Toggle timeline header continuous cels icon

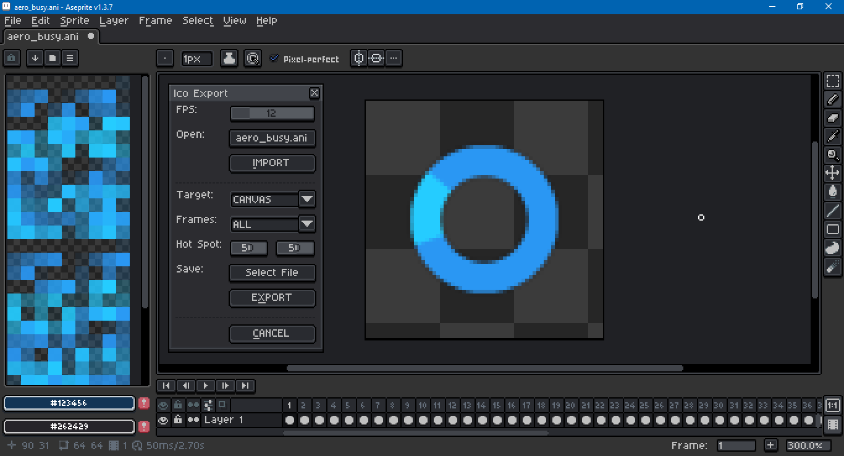pyautogui.click(x=193, y=405)
